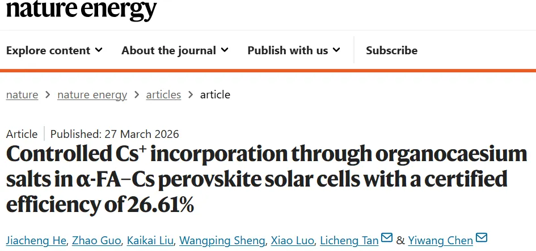
Task: Open the Subscribe page
Action: pos(391,50)
